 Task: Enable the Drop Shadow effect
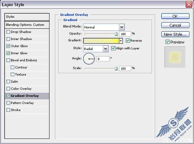pos(8,32)
